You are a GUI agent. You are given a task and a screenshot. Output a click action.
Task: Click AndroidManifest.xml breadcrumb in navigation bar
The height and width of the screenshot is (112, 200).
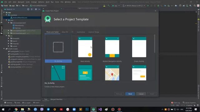point(38,6)
